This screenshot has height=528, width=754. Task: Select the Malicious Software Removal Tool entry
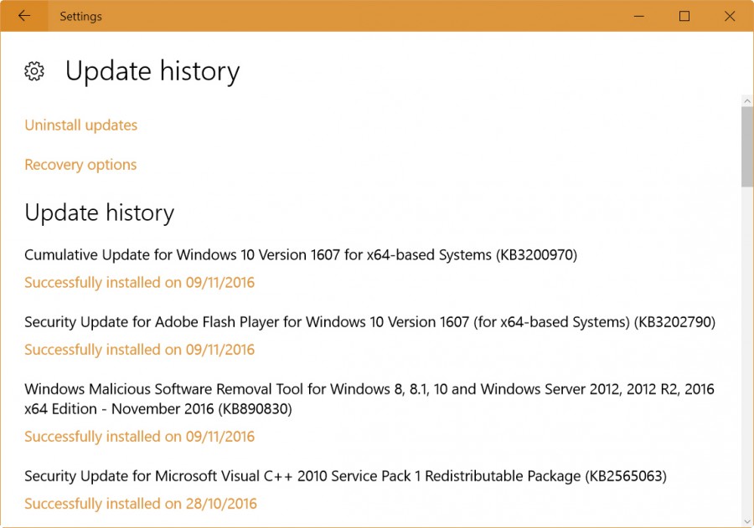point(369,399)
